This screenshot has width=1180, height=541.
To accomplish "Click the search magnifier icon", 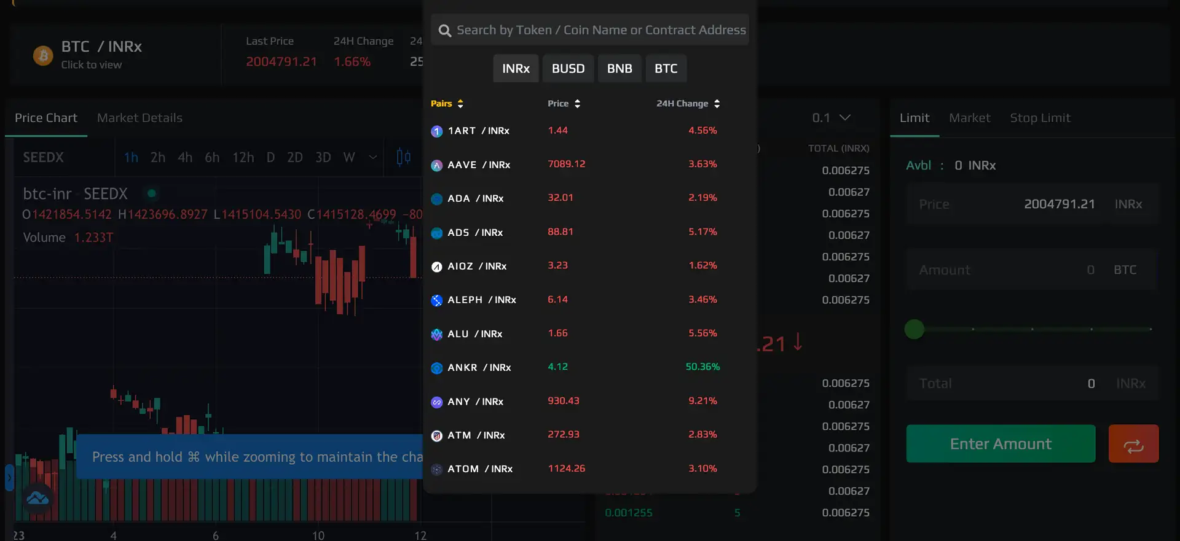I will (444, 31).
